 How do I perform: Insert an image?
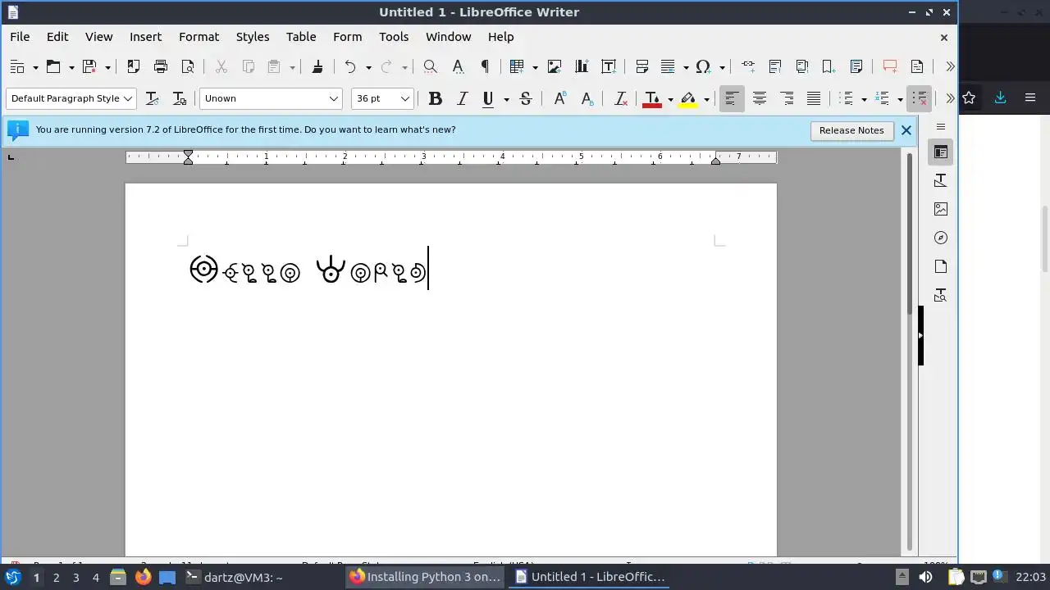(x=555, y=66)
